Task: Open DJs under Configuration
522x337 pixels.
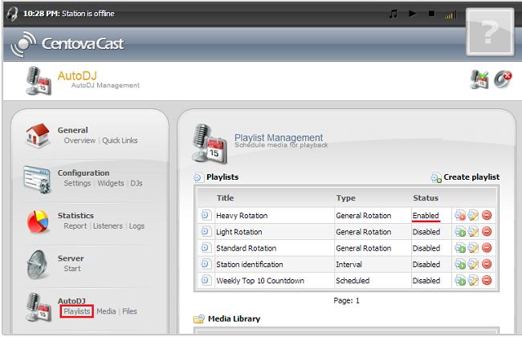Action: click(x=137, y=183)
